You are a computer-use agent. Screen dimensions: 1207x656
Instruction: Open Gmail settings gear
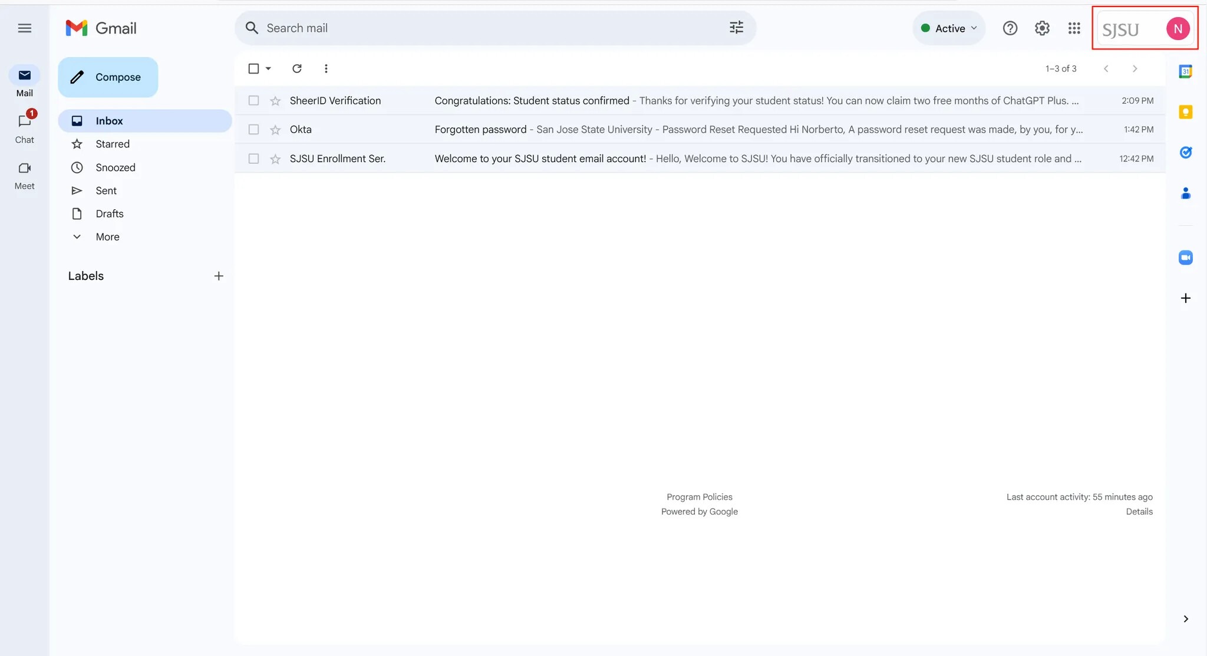pos(1042,28)
